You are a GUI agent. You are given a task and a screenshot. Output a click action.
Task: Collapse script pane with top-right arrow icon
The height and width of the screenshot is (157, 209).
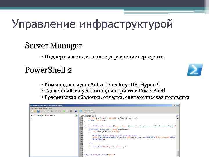pos(177,115)
